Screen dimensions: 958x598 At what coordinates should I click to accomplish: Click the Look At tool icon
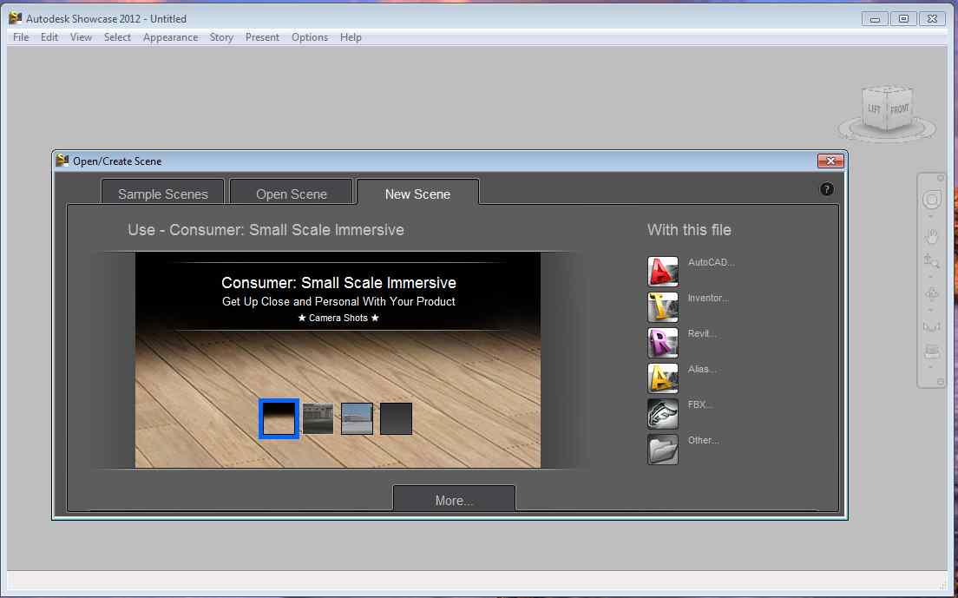(x=932, y=352)
